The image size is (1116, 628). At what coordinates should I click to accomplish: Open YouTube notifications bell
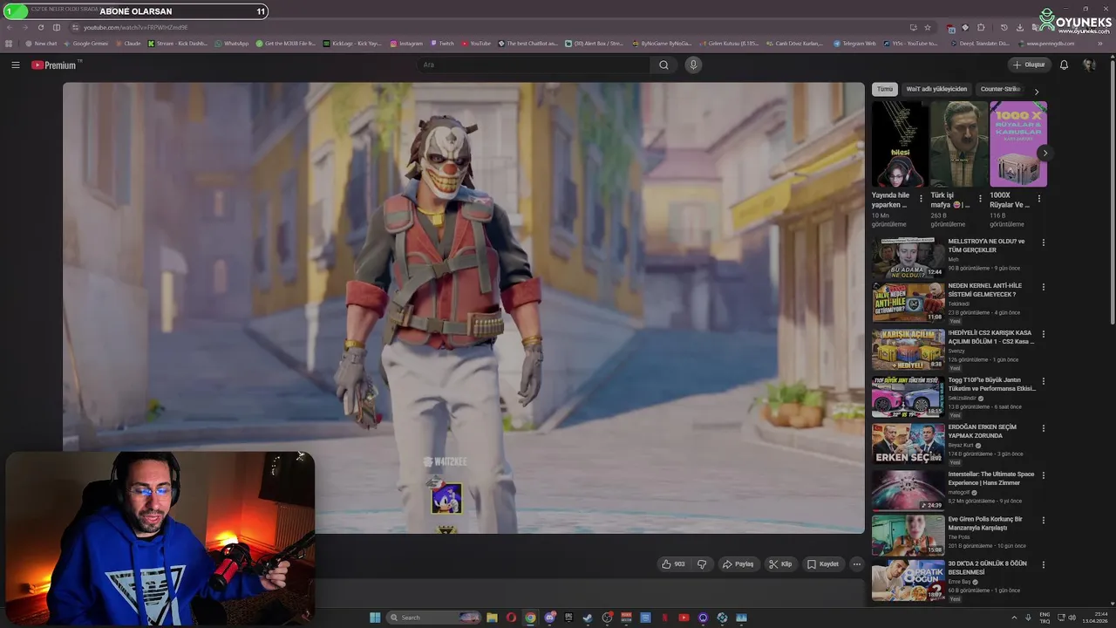click(1064, 65)
